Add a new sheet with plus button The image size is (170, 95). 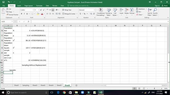pos(76,85)
